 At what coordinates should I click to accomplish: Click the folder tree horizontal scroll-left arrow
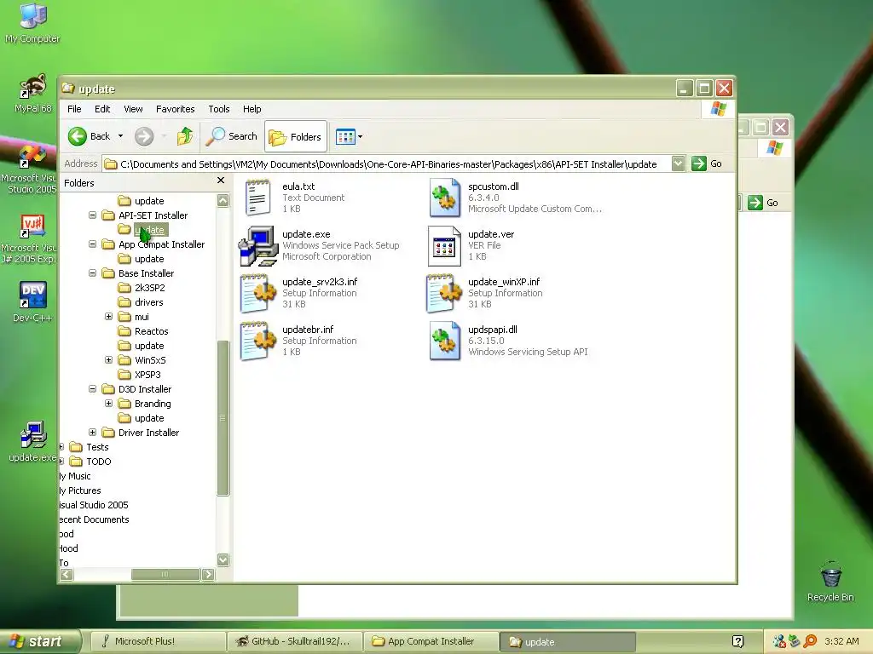[66, 574]
